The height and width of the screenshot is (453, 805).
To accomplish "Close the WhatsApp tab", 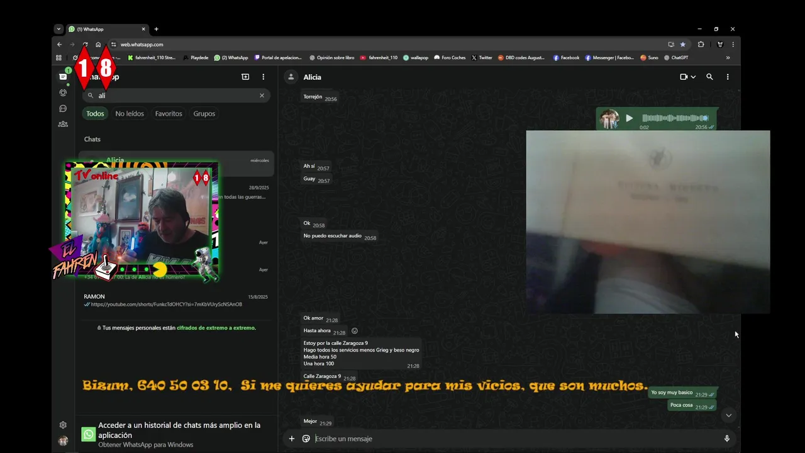I will click(x=143, y=29).
